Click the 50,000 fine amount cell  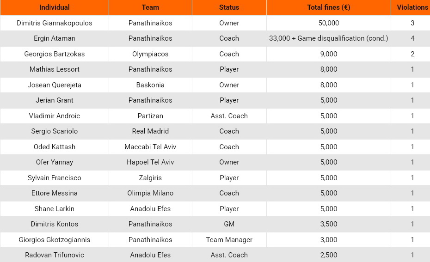tap(328, 23)
